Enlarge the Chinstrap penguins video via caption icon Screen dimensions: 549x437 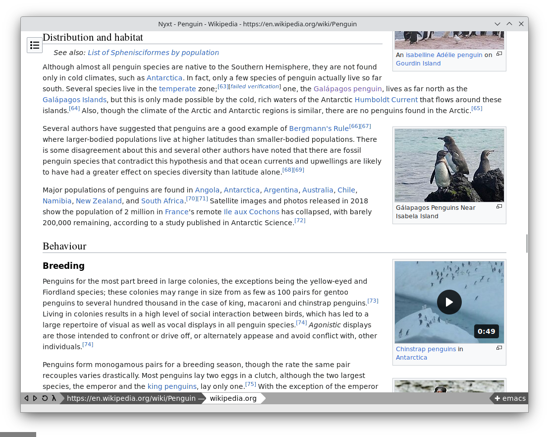(x=499, y=348)
